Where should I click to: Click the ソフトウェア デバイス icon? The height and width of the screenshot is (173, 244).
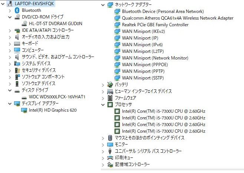[x=17, y=84]
